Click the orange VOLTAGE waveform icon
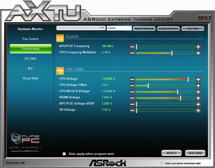This screenshot has height=168, width=215. [x=60, y=71]
